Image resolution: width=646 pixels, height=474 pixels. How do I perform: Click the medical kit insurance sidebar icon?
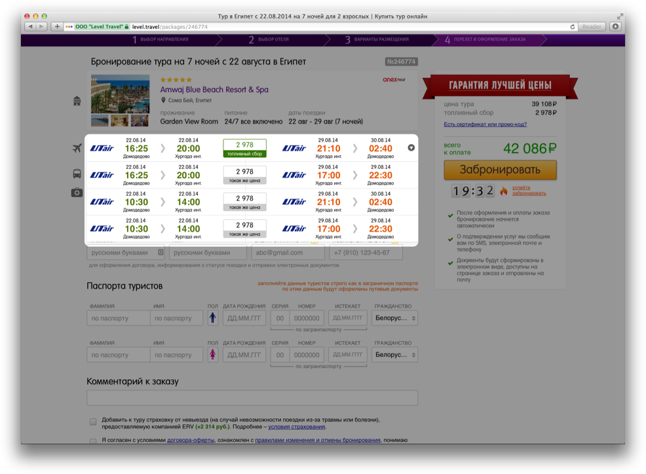coord(77,192)
